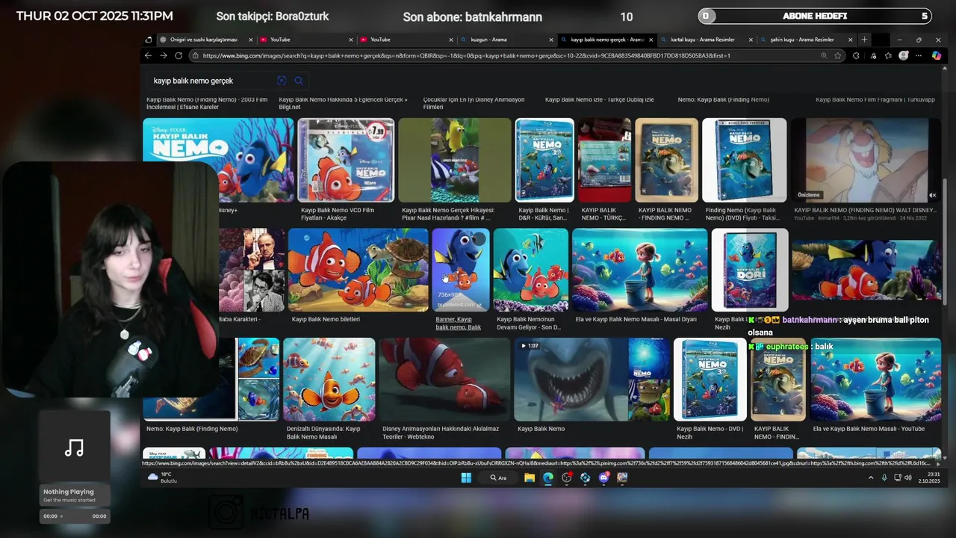
Task: Open the Pixar gerçek hikayesi thumbnail
Action: pyautogui.click(x=455, y=160)
